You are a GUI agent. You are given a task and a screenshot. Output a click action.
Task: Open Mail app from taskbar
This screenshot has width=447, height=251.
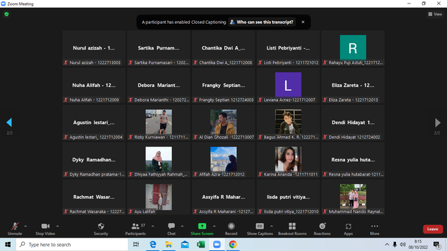[184, 245]
